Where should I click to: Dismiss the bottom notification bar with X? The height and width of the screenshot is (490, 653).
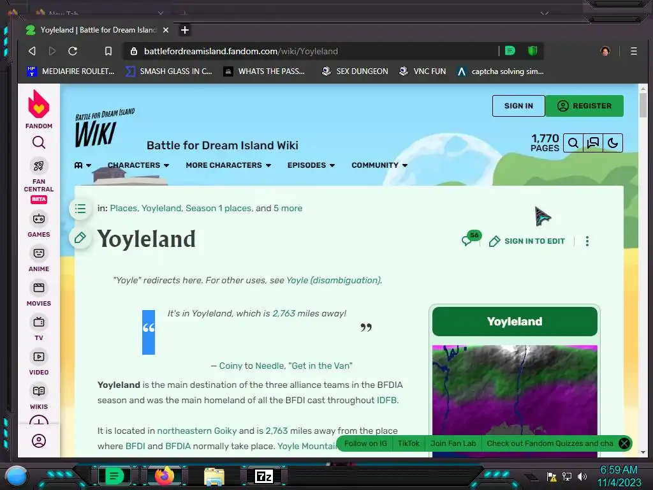(x=624, y=443)
